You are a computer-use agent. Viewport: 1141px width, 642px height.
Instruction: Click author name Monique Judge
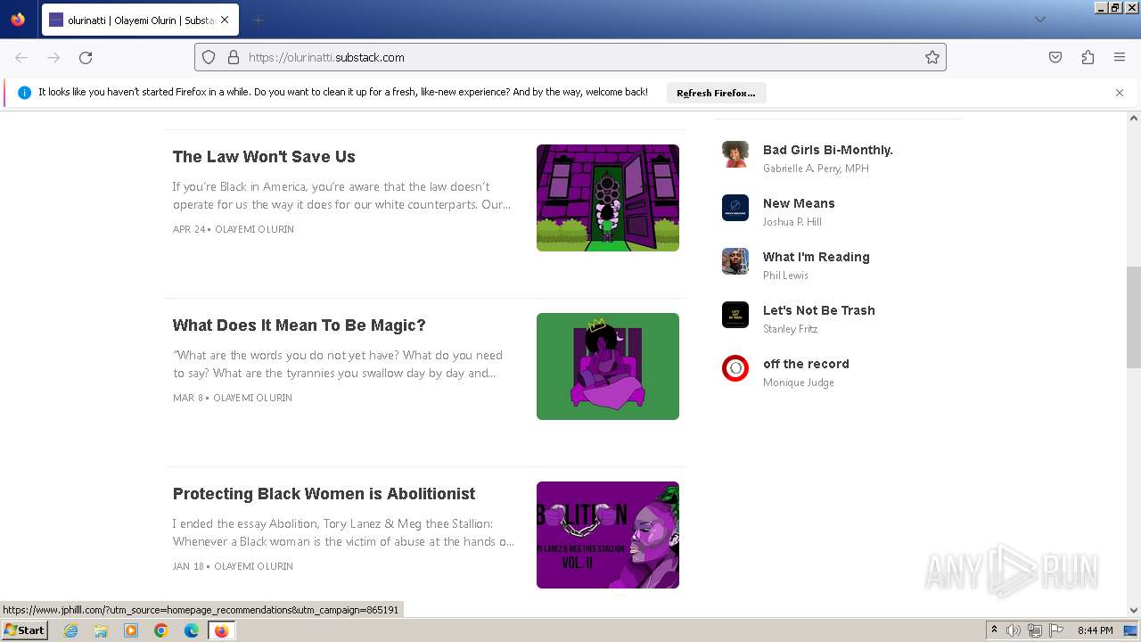click(x=799, y=383)
